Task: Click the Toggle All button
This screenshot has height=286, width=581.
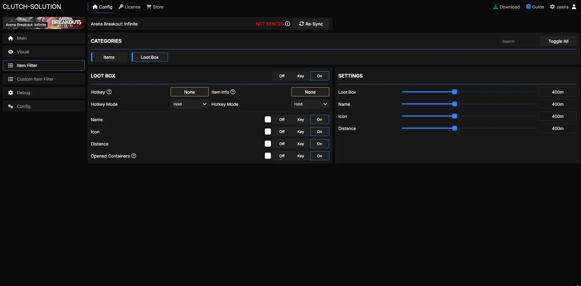Action: (x=558, y=41)
